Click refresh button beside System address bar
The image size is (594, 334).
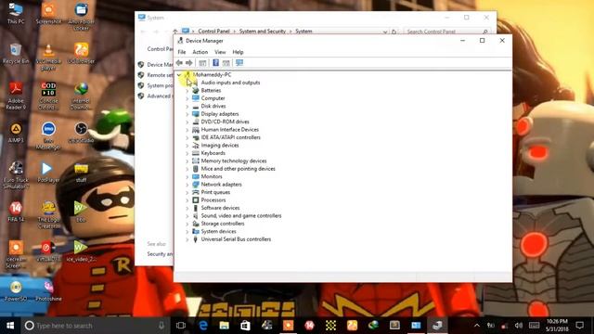[394, 32]
